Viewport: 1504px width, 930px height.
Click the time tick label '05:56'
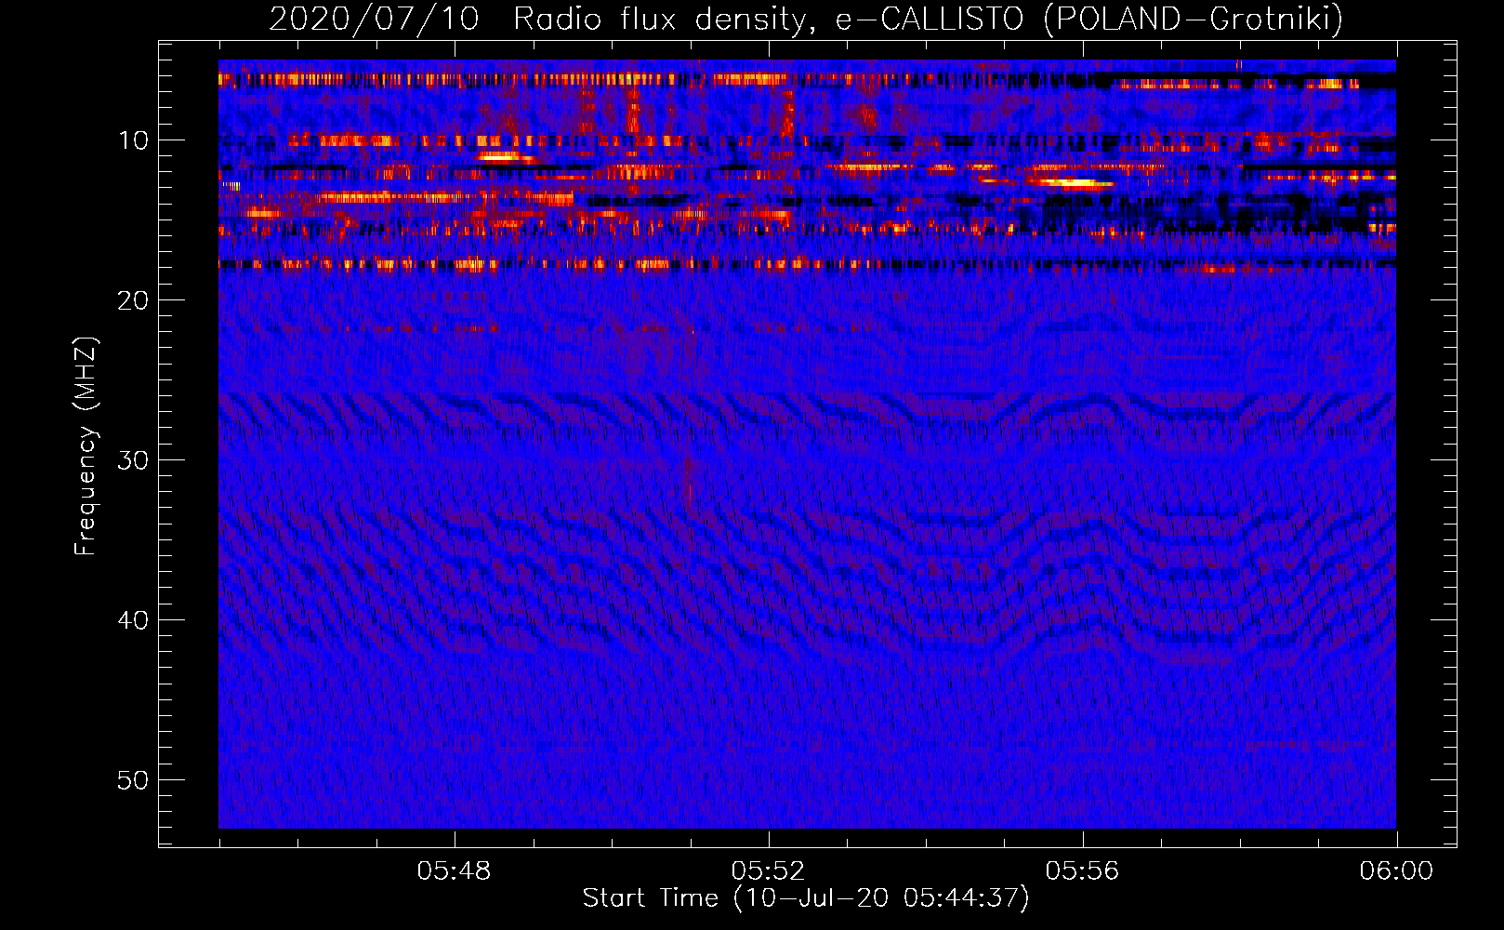pos(1082,871)
